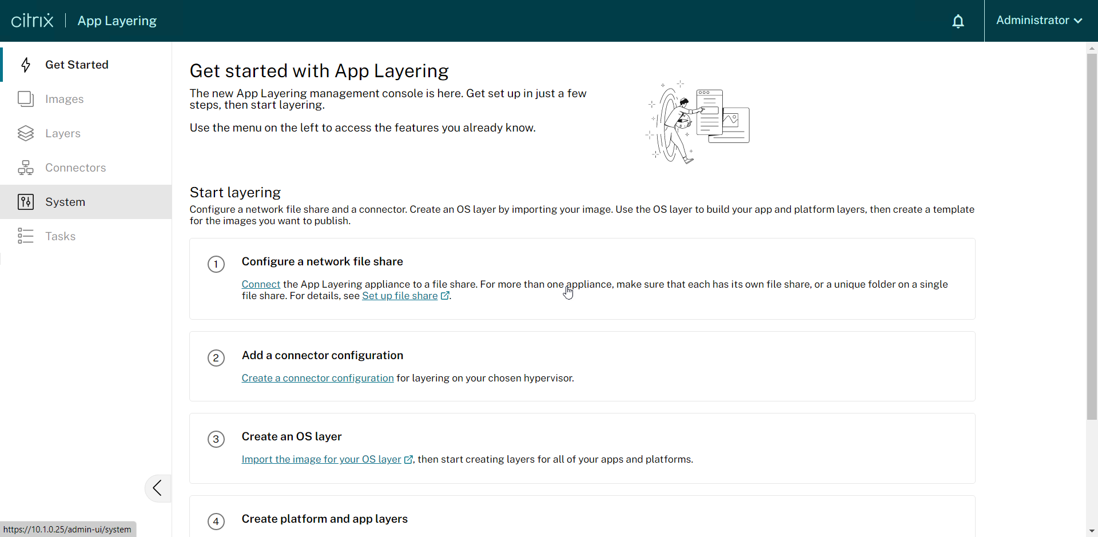Collapse the sidebar with the chevron button
The height and width of the screenshot is (537, 1098).
click(157, 488)
